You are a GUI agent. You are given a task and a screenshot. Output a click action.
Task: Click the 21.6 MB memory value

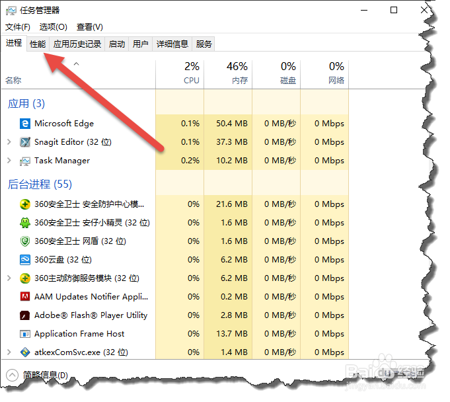point(232,204)
